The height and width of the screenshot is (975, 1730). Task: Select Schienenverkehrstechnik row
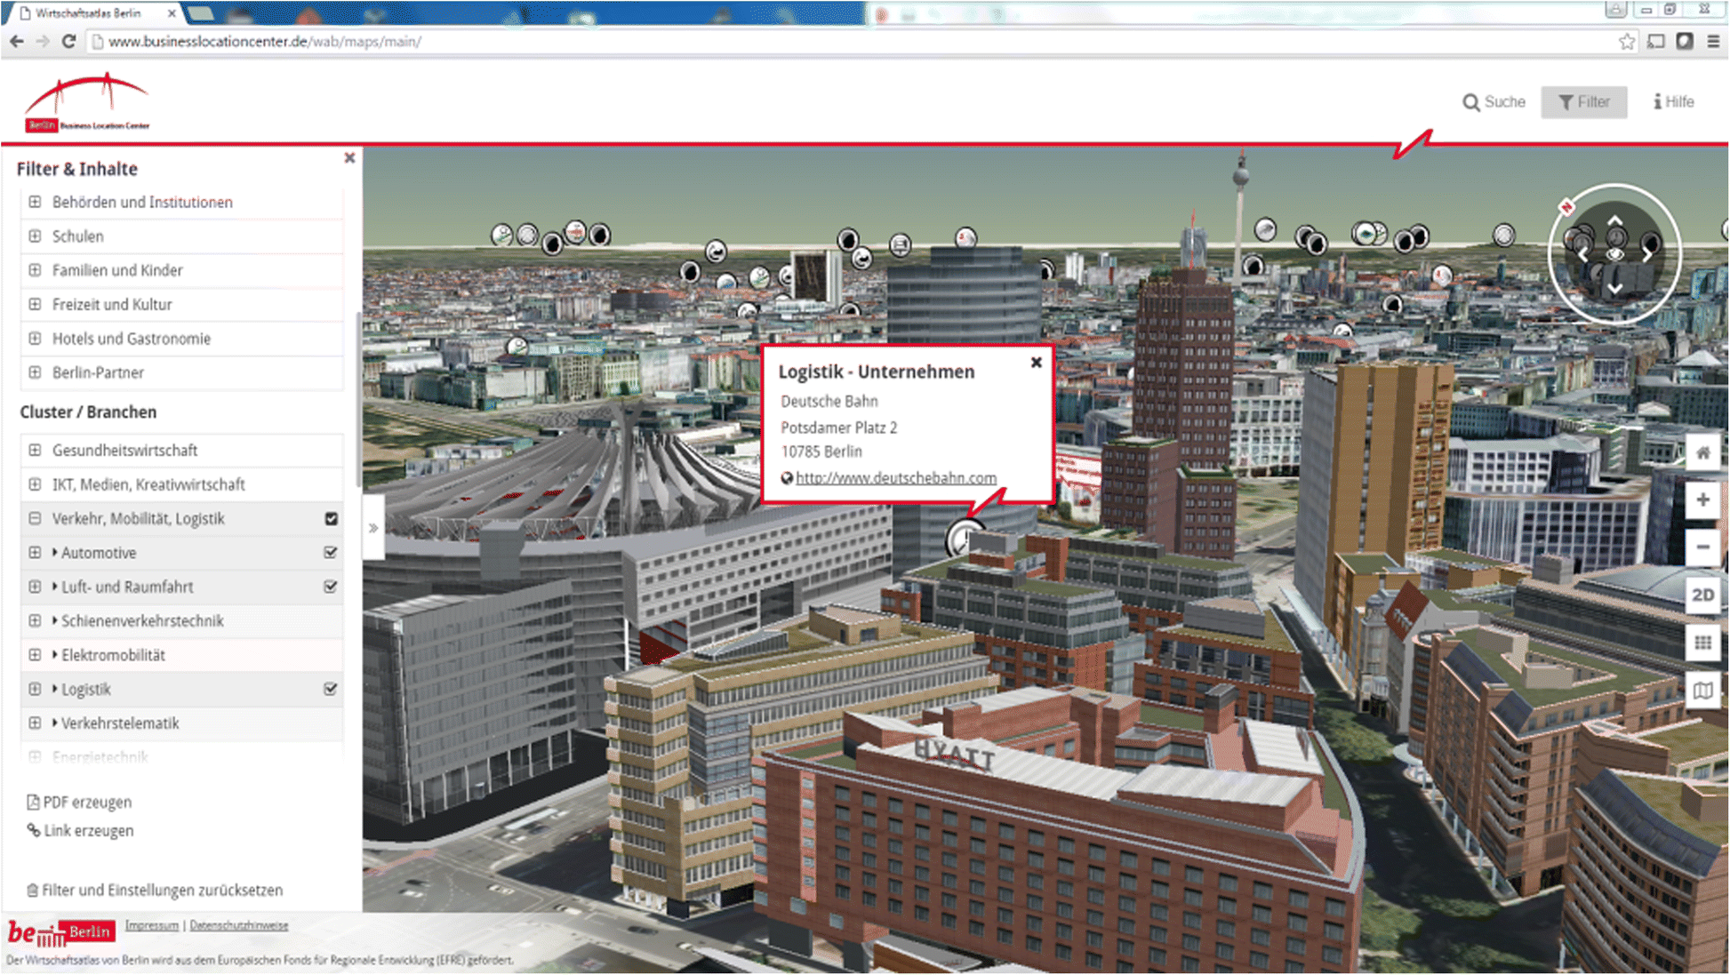[x=181, y=620]
